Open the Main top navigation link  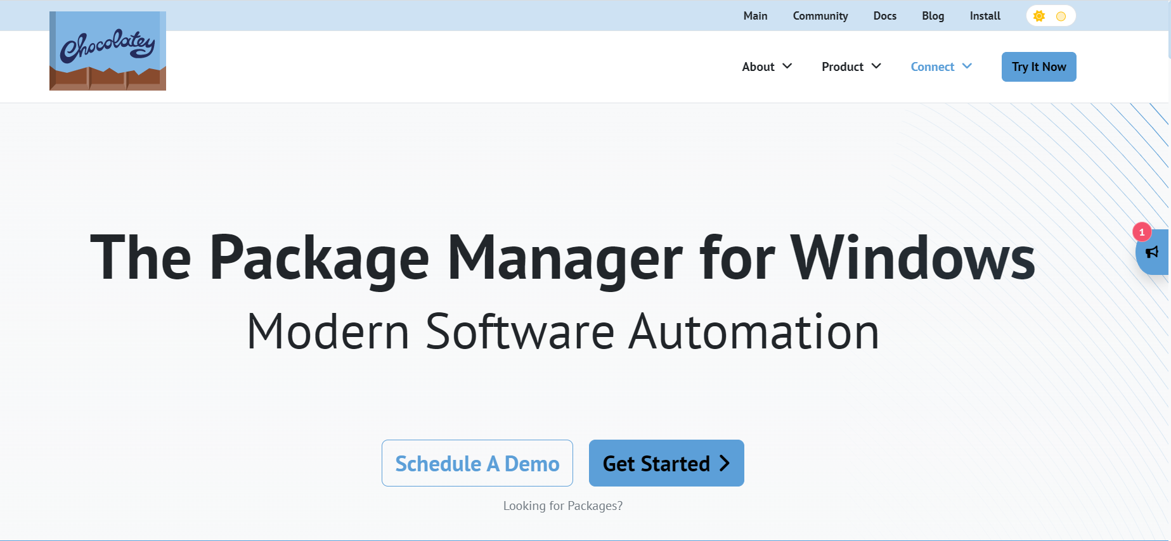coord(755,16)
